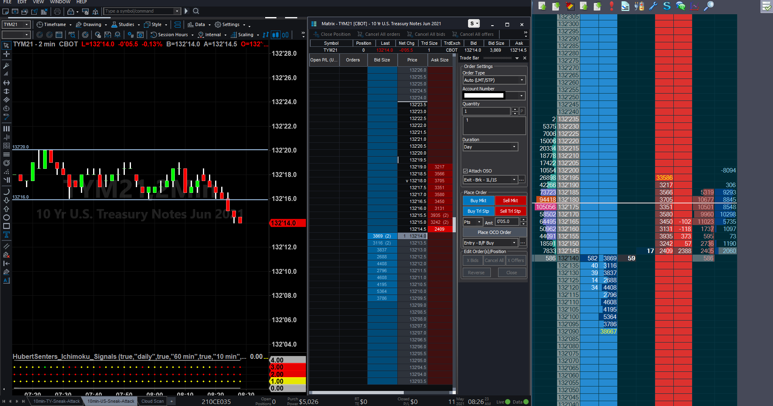The width and height of the screenshot is (773, 406).
Task: Open the Entry - B/F Buy dropdown
Action: [x=490, y=243]
